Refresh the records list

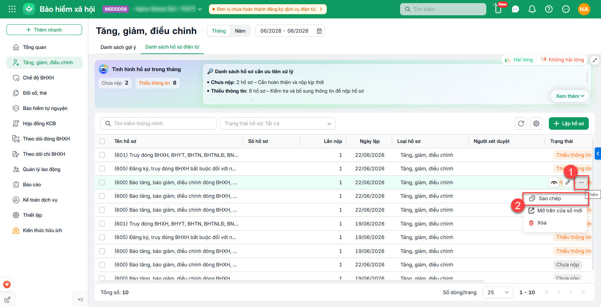pos(521,123)
